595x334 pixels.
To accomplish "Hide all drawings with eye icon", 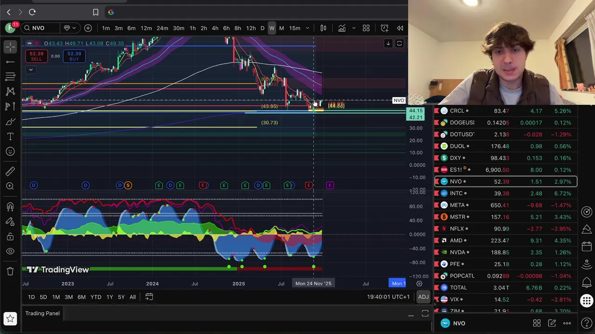I will [10, 251].
